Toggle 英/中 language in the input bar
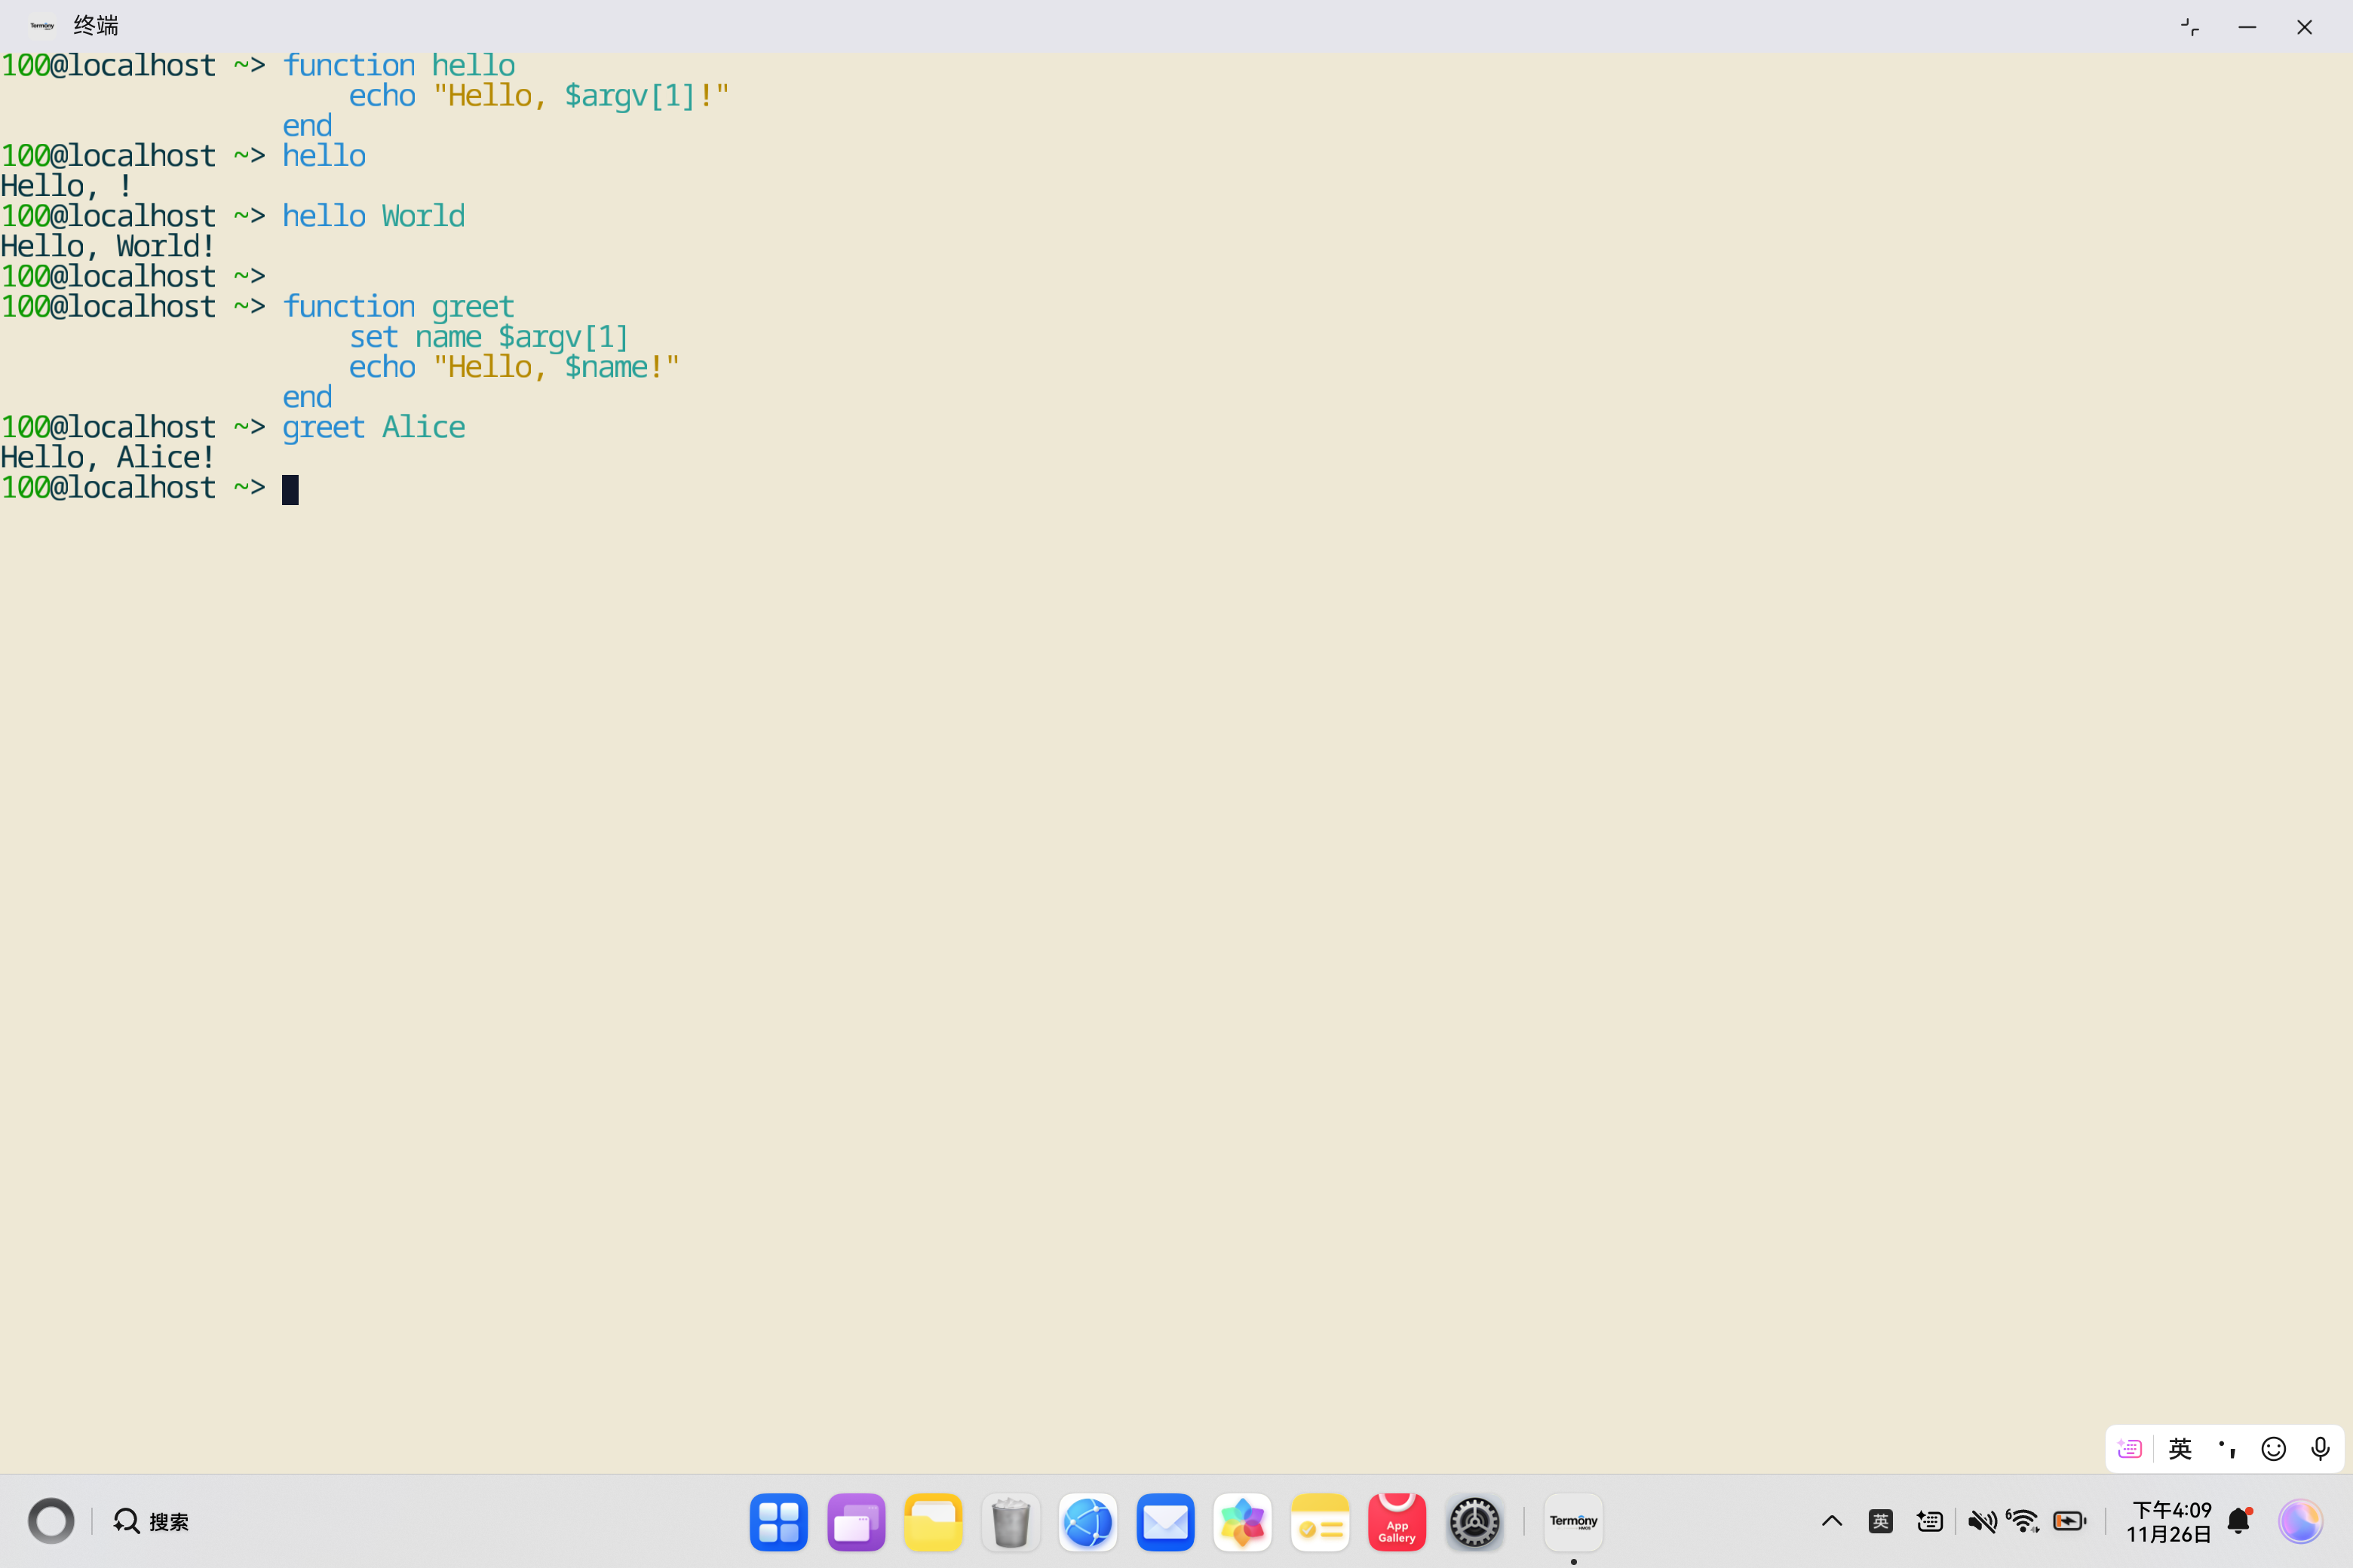The image size is (2353, 1568). 2181,1447
